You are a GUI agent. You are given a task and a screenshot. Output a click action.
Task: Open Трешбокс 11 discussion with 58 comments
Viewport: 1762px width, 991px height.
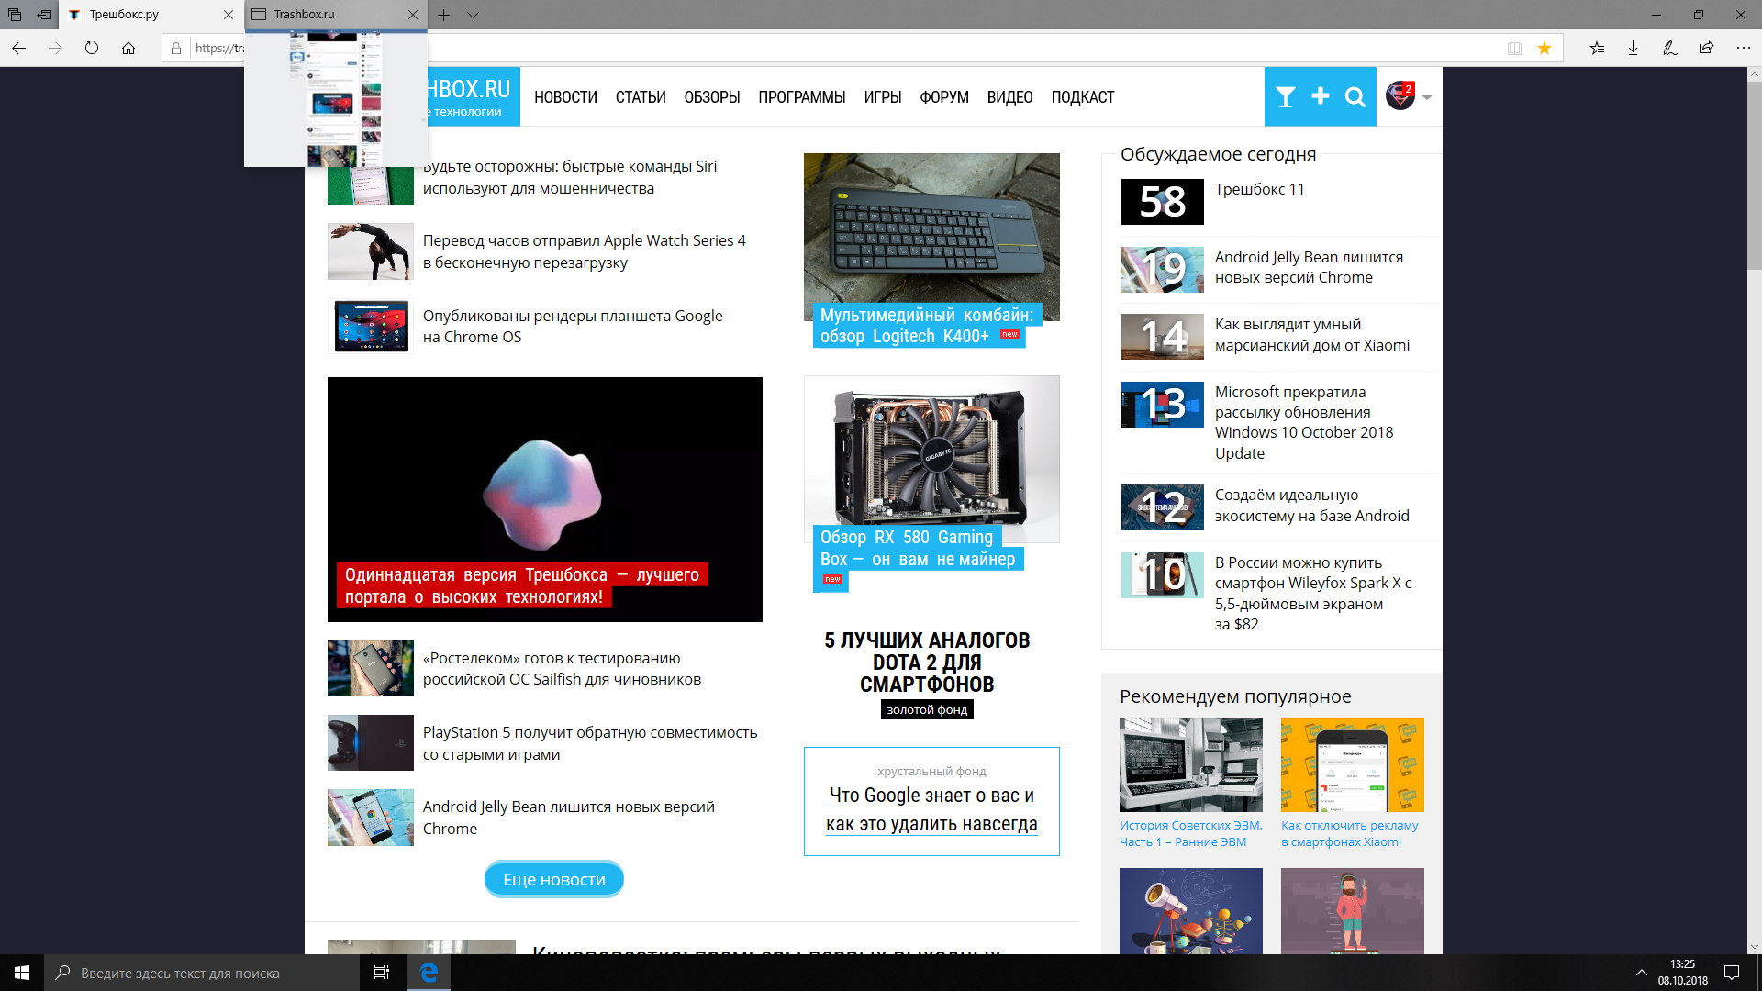point(1259,189)
